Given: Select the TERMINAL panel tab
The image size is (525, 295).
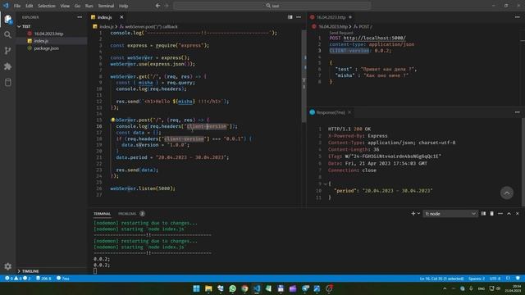Looking at the screenshot, I should point(102,213).
